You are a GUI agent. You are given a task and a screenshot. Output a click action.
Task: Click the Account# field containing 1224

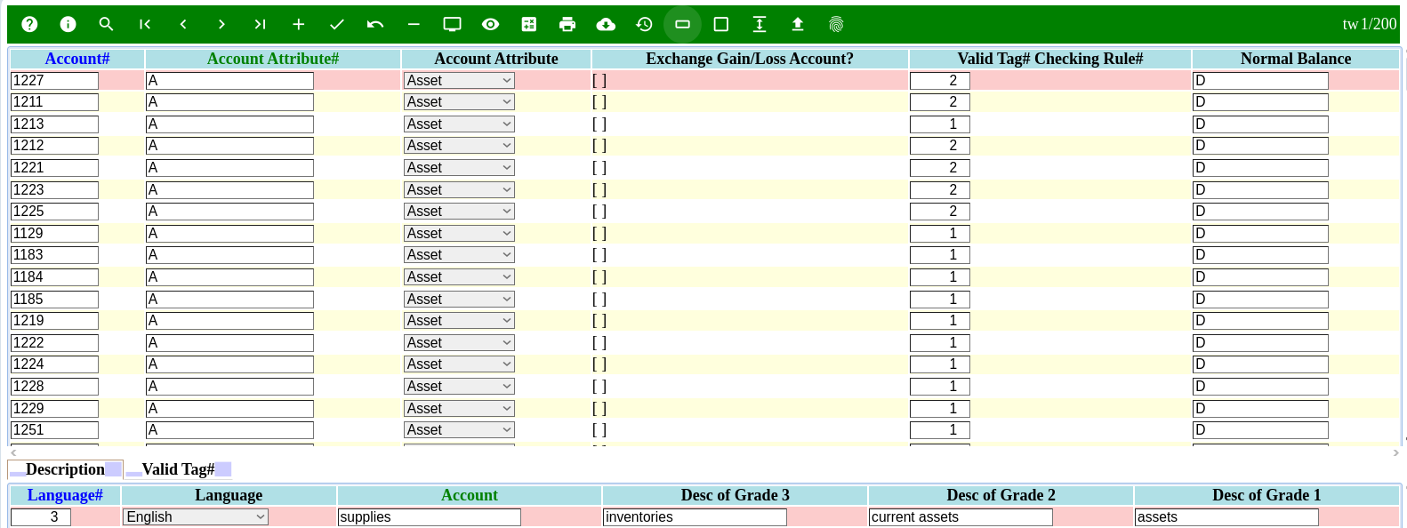[54, 364]
